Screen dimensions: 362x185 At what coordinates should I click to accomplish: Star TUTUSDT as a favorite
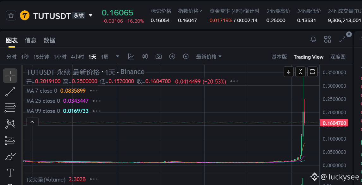coord(11,16)
